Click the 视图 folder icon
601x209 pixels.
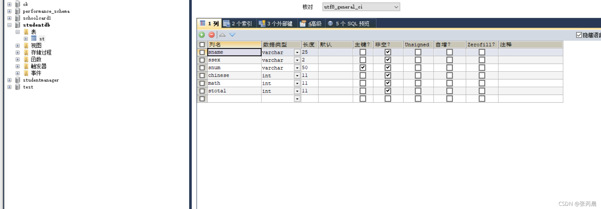(26, 46)
